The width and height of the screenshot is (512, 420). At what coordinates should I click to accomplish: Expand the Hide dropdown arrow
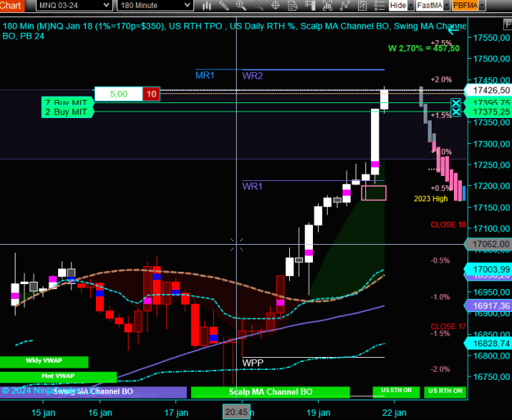(x=411, y=6)
